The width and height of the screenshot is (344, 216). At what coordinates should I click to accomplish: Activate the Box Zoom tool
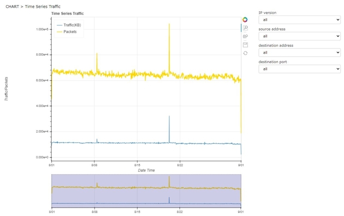[x=245, y=28]
